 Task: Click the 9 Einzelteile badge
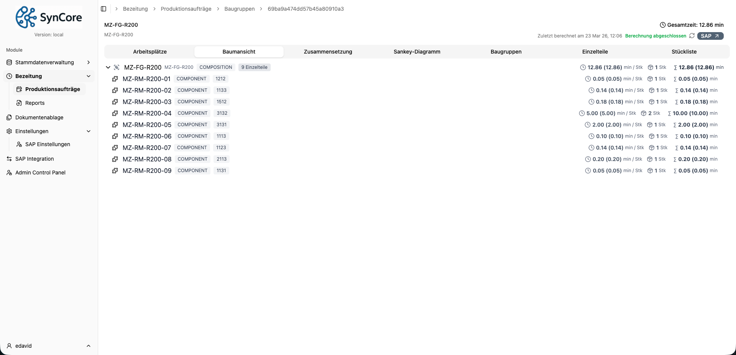[254, 67]
